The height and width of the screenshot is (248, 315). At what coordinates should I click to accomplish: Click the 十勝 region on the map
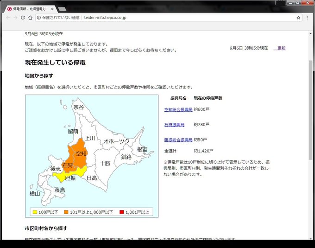coord(105,163)
